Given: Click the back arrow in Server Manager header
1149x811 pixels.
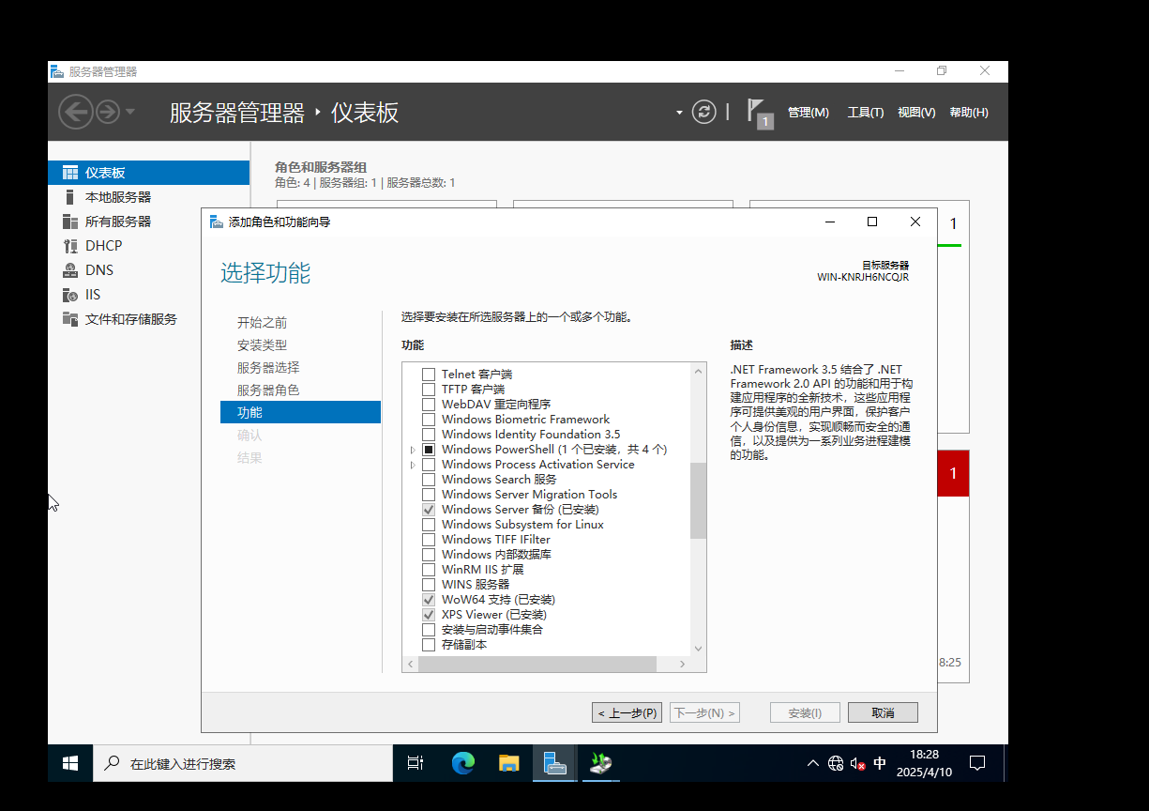Looking at the screenshot, I should click(75, 113).
